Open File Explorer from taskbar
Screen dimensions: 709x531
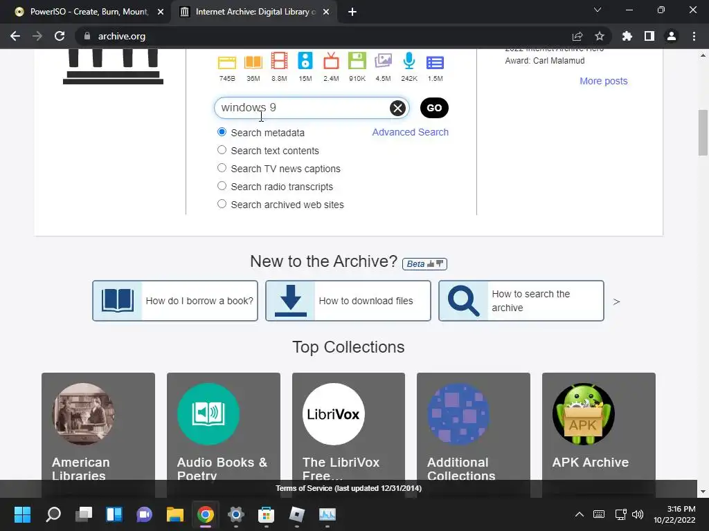pos(175,514)
